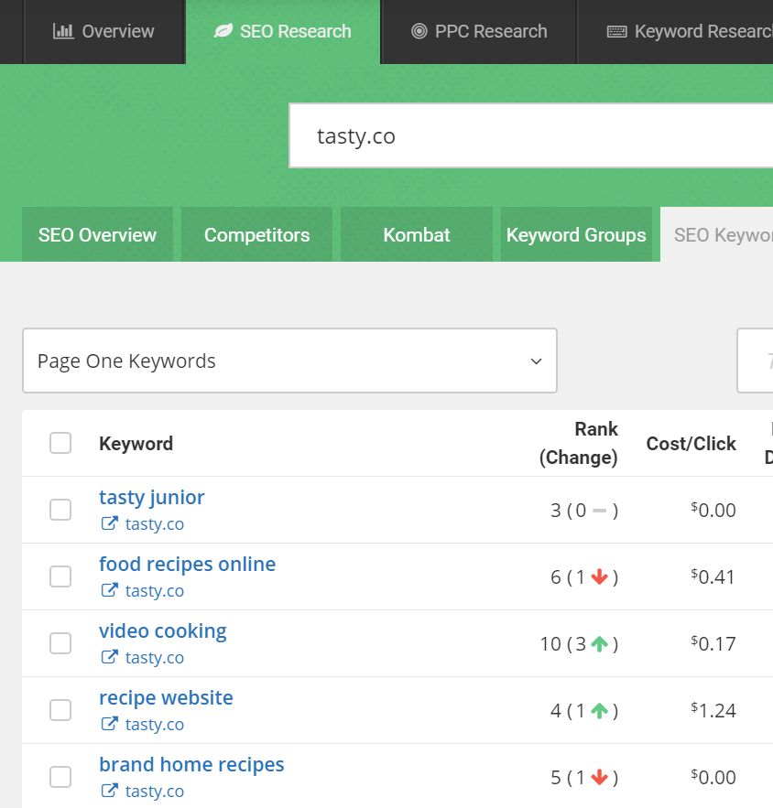This screenshot has height=808, width=773.
Task: Open the recipe website keyword link
Action: pyautogui.click(x=166, y=697)
